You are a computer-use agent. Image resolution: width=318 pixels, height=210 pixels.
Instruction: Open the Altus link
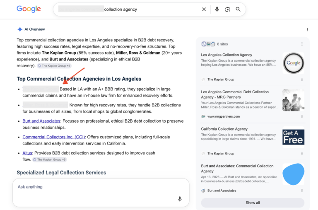click(27, 153)
